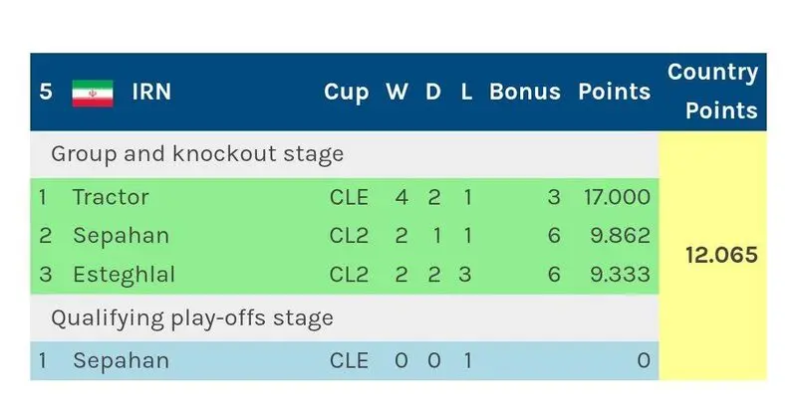Open Sepahan in the group stage
The height and width of the screenshot is (415, 797).
click(345, 236)
